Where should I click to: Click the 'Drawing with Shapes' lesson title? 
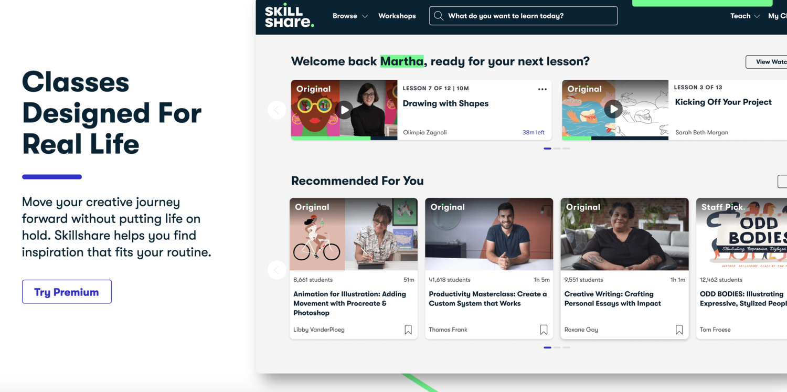[445, 103]
